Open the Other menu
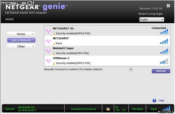175x114 pixels. coord(21,46)
